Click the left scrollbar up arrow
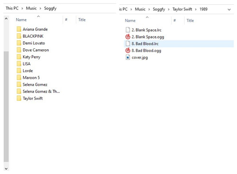Viewport: 237px width, 174px height. (6, 18)
